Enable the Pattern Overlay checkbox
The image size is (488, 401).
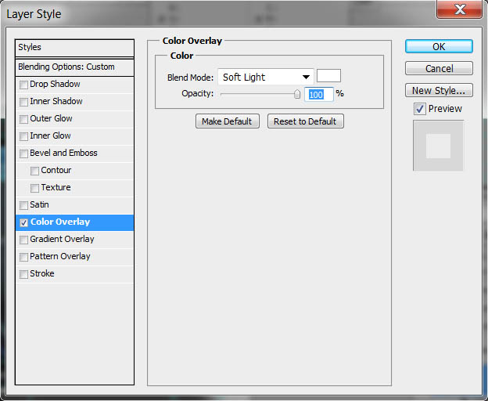coord(23,257)
